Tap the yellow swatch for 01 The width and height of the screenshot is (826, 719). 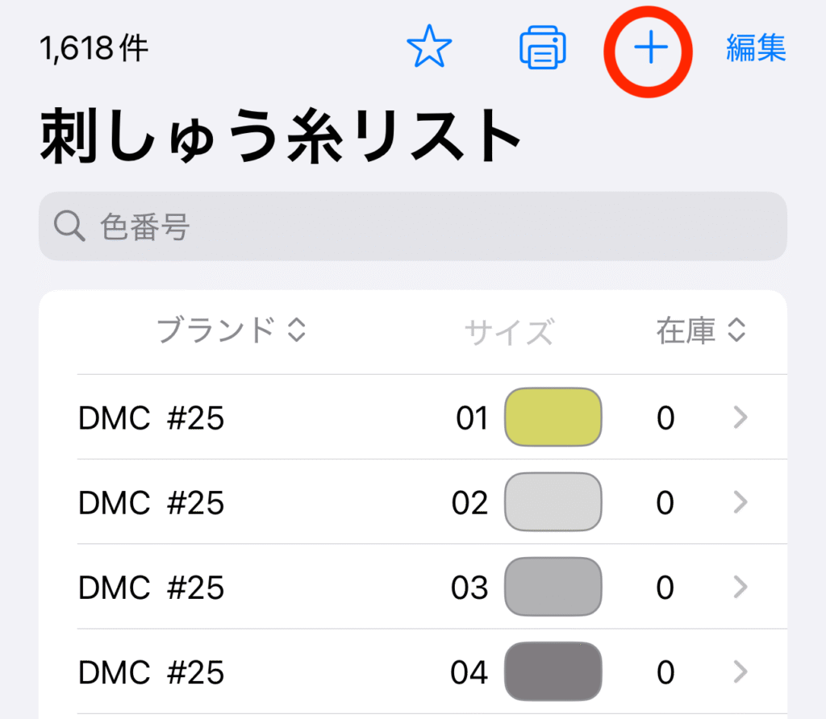(x=553, y=417)
